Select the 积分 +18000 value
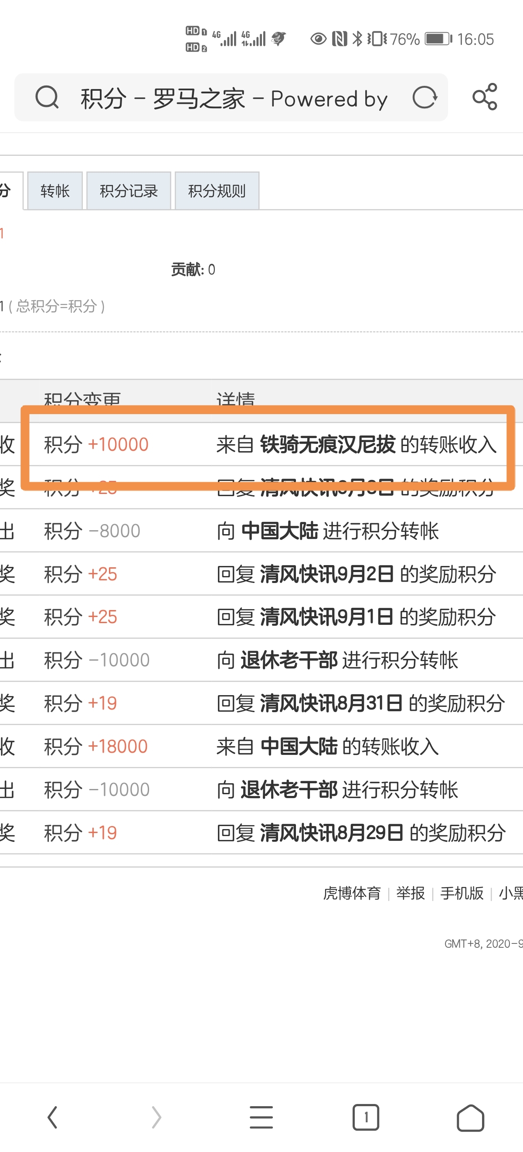Screen dimensions: 523x1152 point(95,746)
